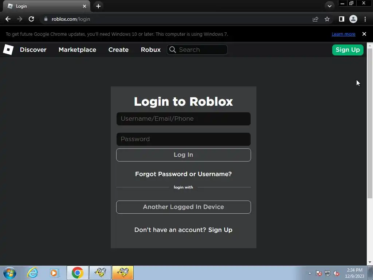The image size is (373, 280).
Task: Click the Learn more link
Action: tap(343, 34)
